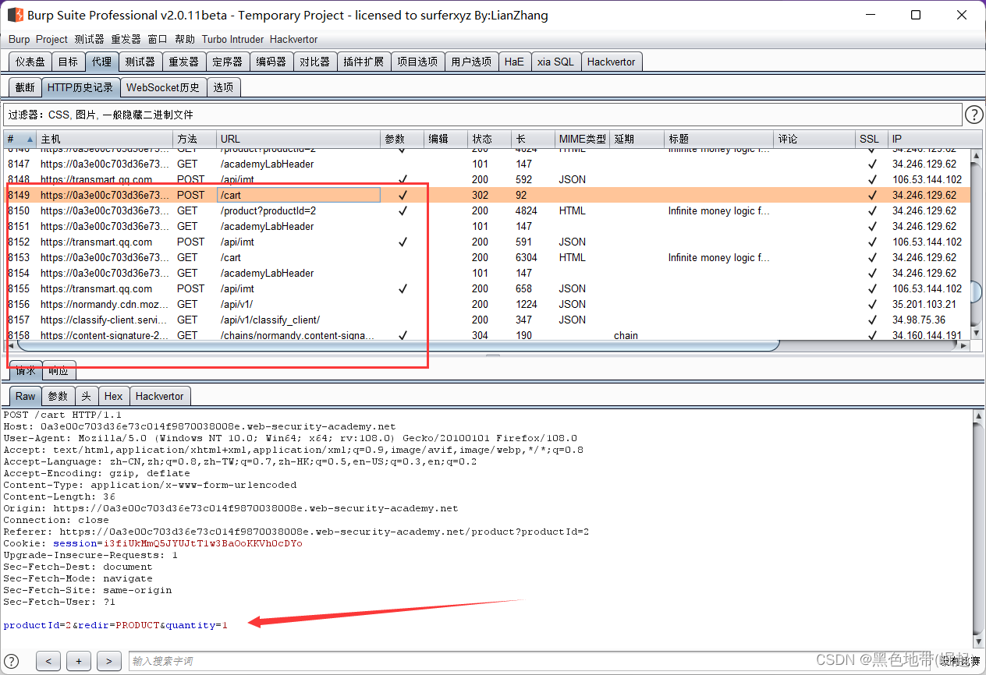Viewport: 986px width, 675px height.
Task: Click the scrollbar down arrow of request pane
Action: (979, 643)
